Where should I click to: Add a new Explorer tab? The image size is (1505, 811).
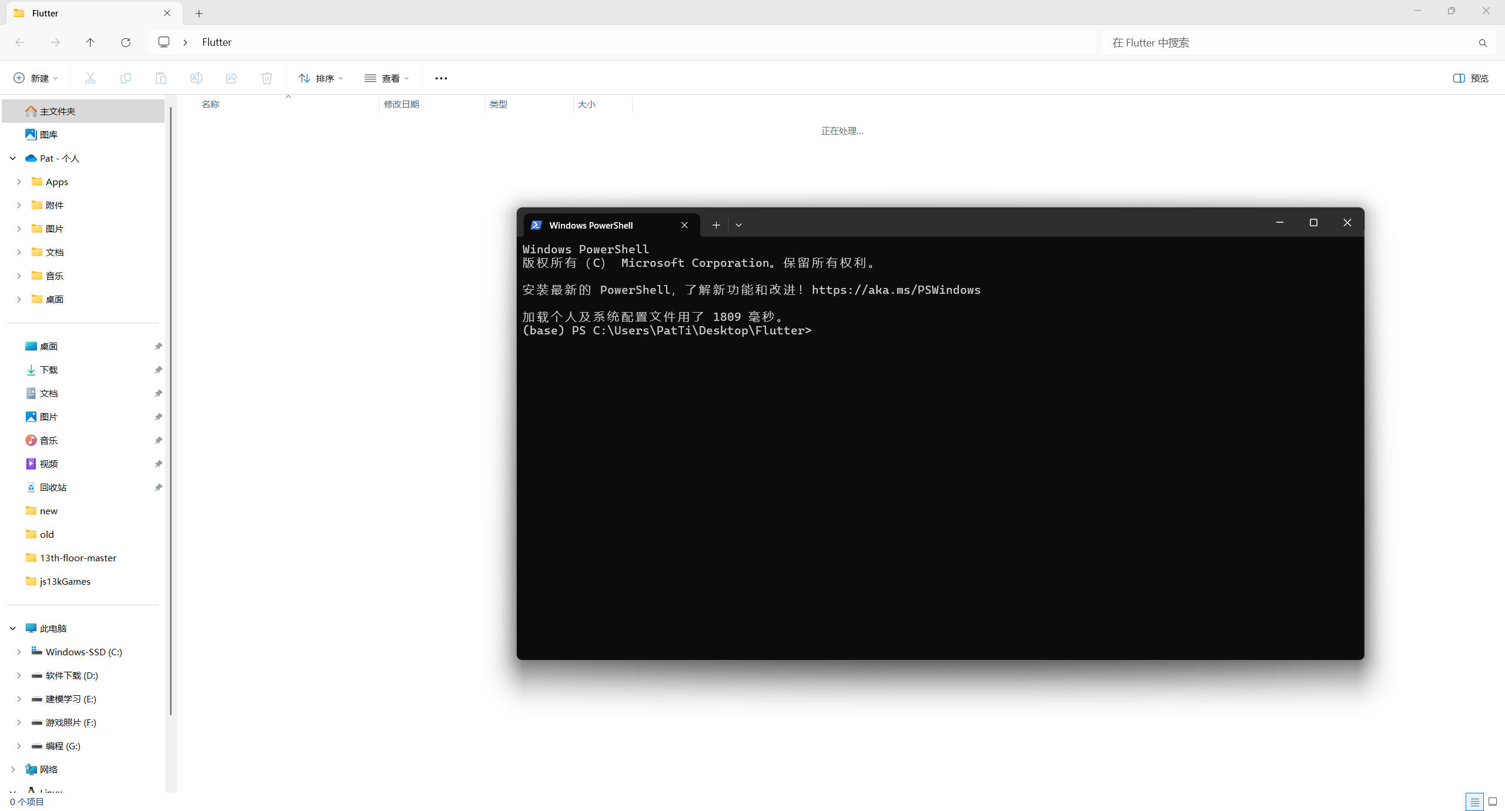(199, 13)
